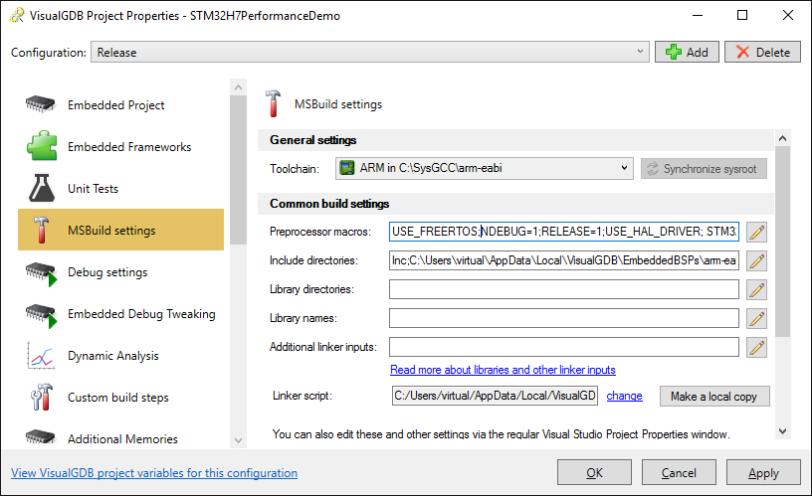
Task: Cancel the project properties dialog
Action: 679,473
